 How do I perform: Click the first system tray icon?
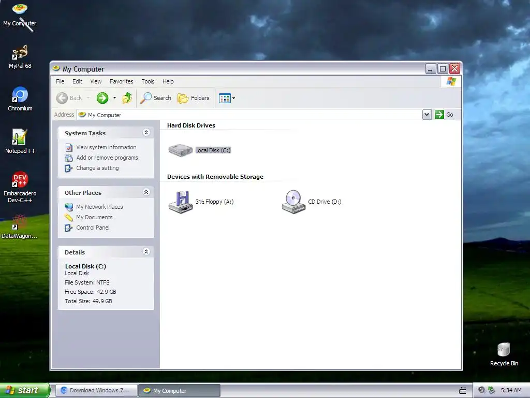481,390
